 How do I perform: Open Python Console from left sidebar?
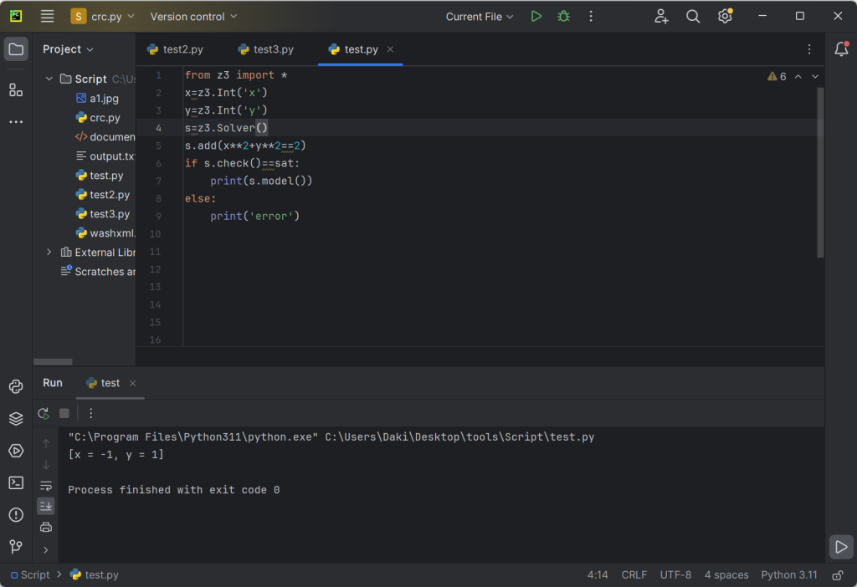click(16, 386)
